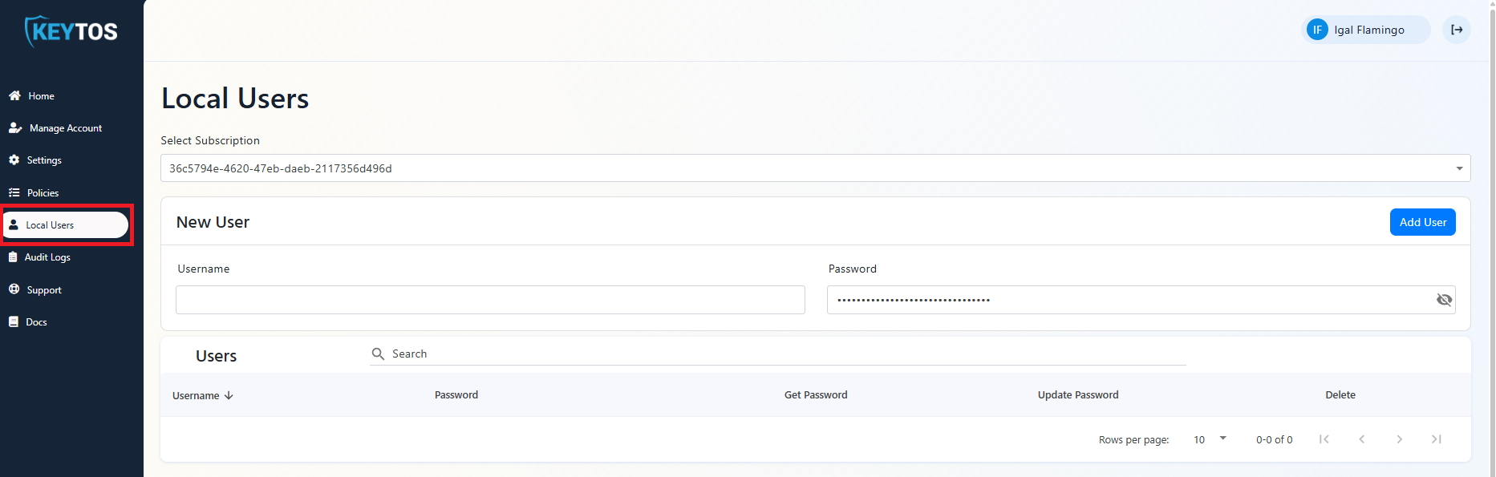1496x477 pixels.
Task: Open the Policies page
Action: point(43,193)
